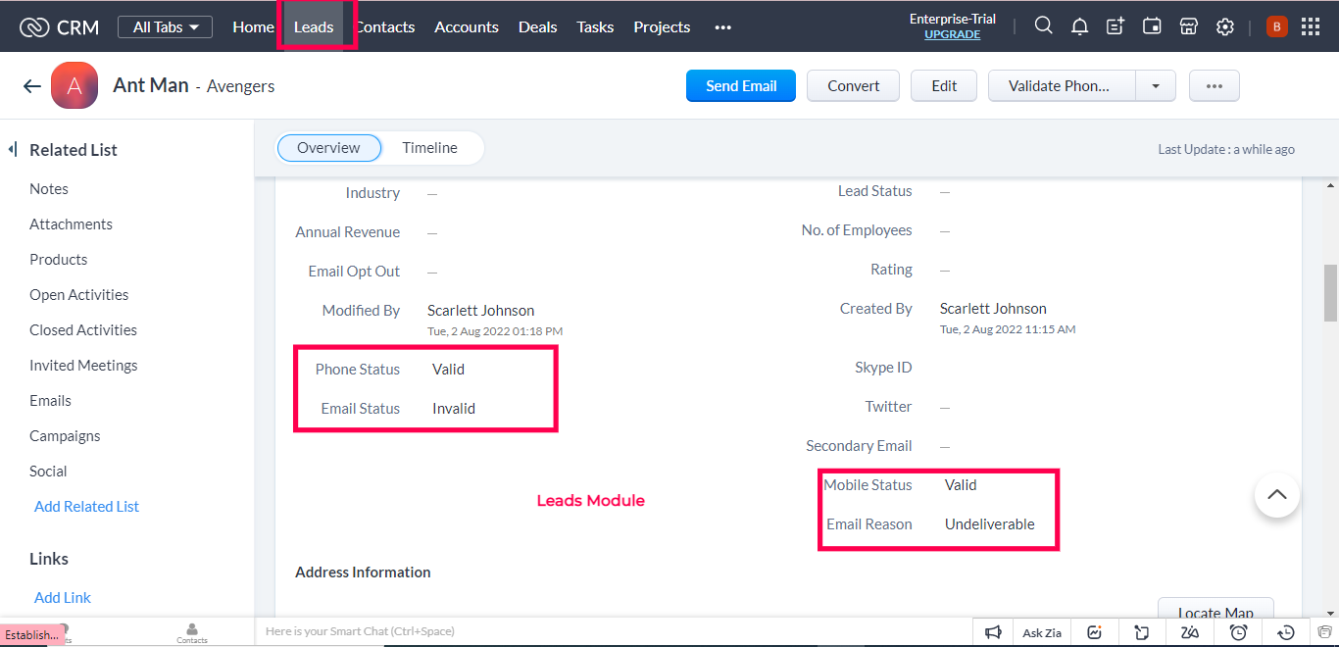Click the quick create record icon
The width and height of the screenshot is (1339, 647).
click(x=1116, y=26)
